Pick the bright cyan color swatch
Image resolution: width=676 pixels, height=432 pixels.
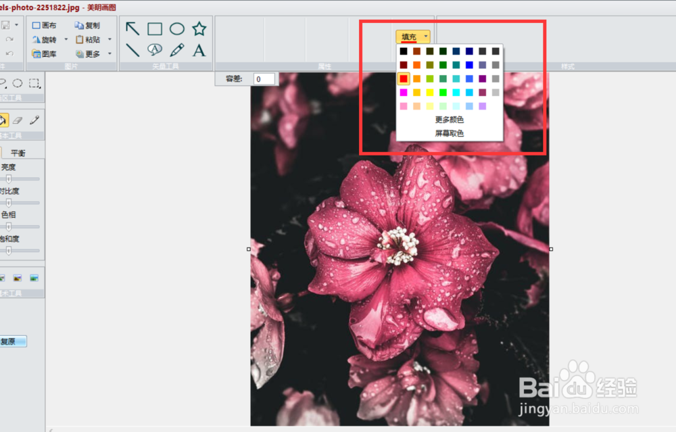click(x=456, y=92)
